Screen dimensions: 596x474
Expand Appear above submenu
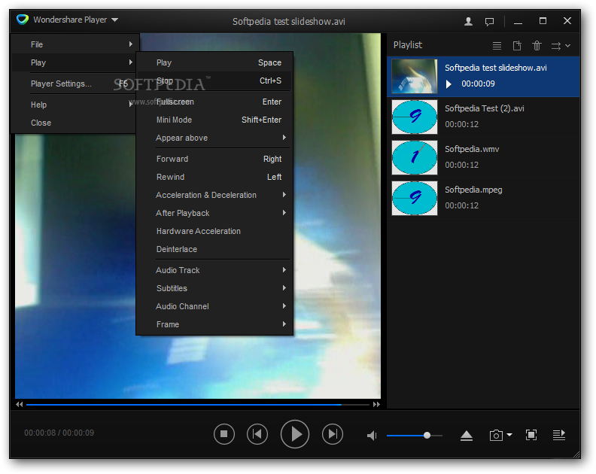pyautogui.click(x=214, y=138)
